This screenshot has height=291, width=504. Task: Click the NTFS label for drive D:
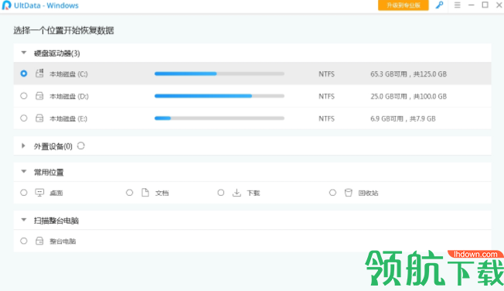[x=326, y=96]
